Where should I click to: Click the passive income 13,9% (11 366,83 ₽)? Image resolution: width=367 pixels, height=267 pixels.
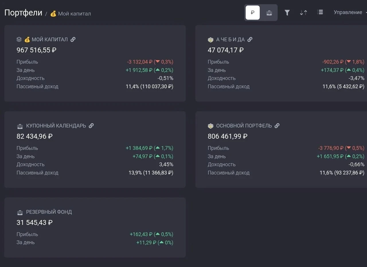click(151, 173)
